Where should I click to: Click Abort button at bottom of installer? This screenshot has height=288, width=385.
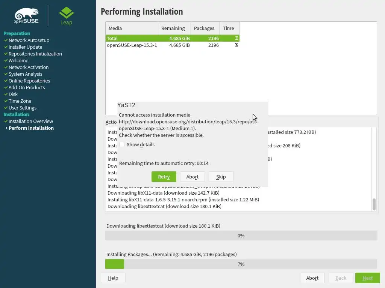pos(312,278)
